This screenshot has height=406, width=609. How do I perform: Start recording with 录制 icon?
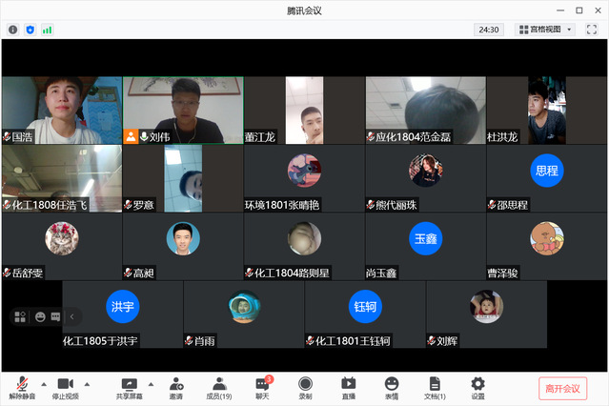coord(305,386)
